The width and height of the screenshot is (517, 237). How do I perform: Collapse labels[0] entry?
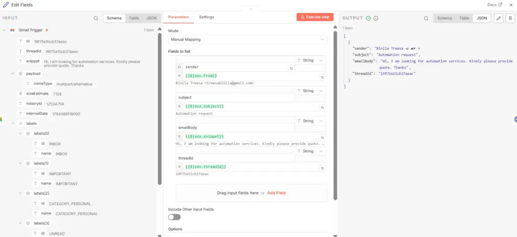point(20,133)
